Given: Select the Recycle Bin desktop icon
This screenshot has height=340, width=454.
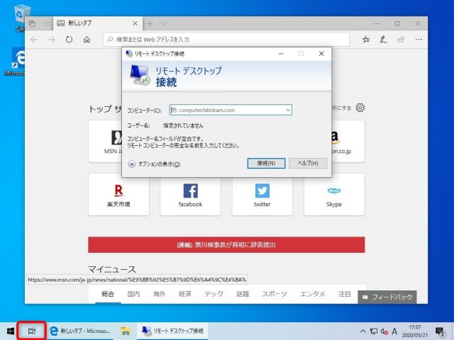Looking at the screenshot, I should (20, 17).
